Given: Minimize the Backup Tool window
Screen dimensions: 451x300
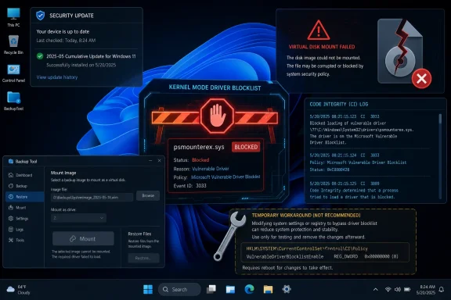Looking at the screenshot, I should pos(150,161).
